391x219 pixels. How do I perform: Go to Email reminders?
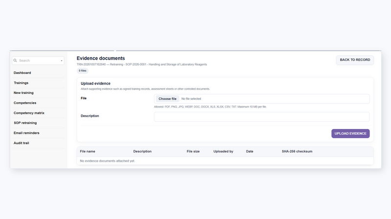(26, 133)
